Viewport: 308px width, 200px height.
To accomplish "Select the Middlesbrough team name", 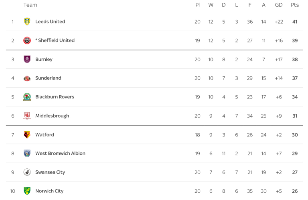I will click(x=52, y=116).
